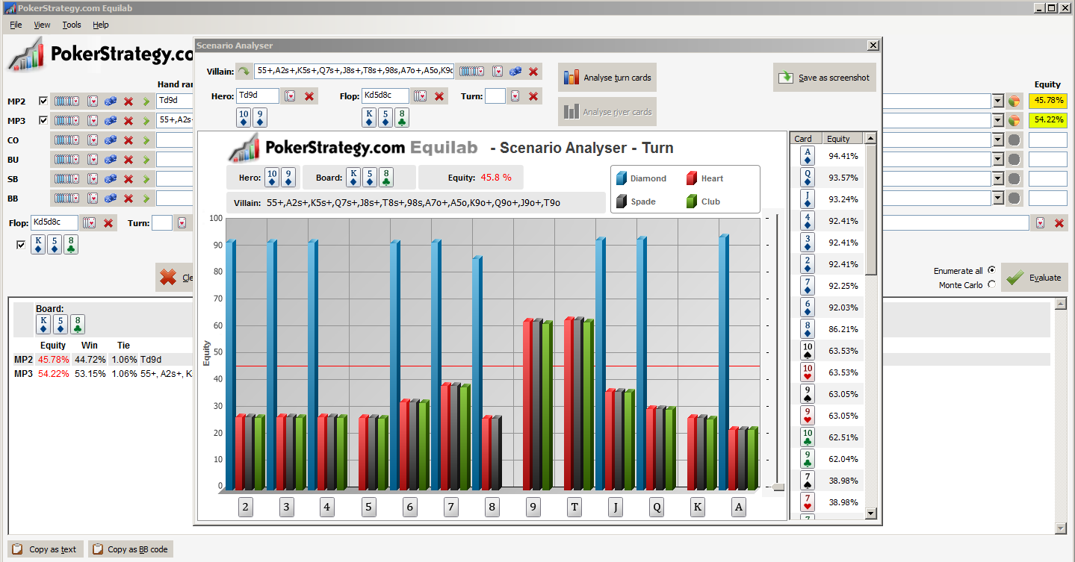Randomize Villain range with dice icon

point(515,71)
